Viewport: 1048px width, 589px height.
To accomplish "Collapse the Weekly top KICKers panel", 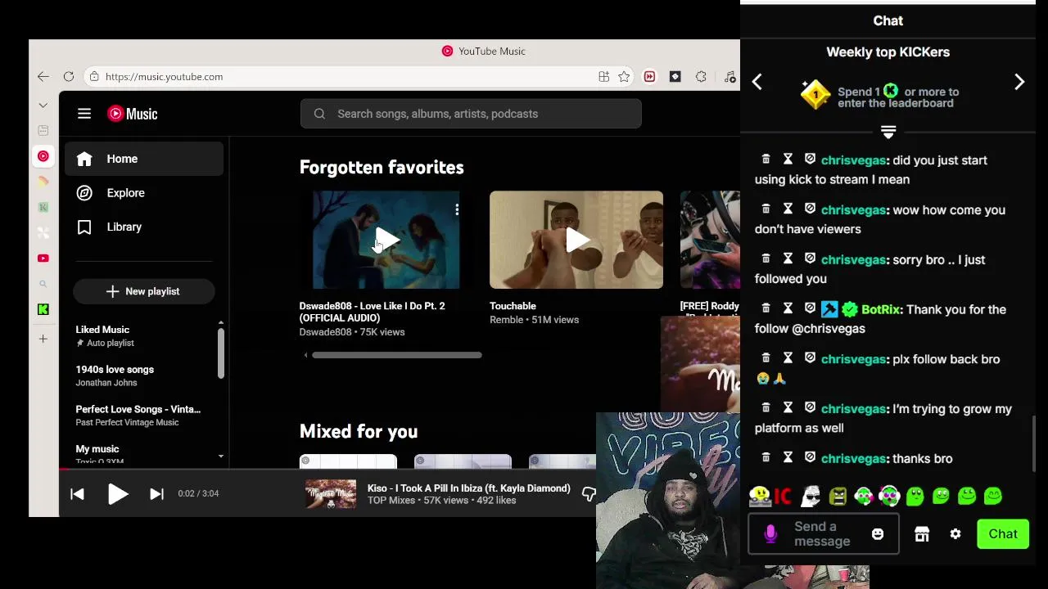I will pos(888,132).
